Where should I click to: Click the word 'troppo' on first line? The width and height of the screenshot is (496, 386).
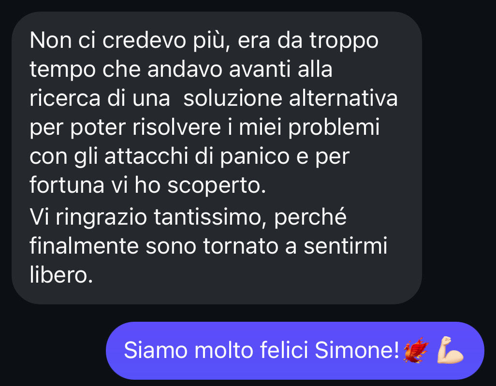pos(344,42)
